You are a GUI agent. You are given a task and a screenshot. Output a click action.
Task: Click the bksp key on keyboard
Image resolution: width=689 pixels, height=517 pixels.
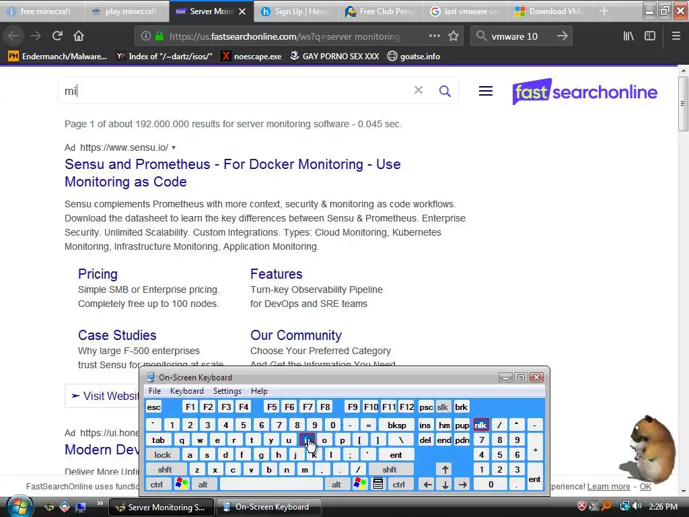[396, 425]
